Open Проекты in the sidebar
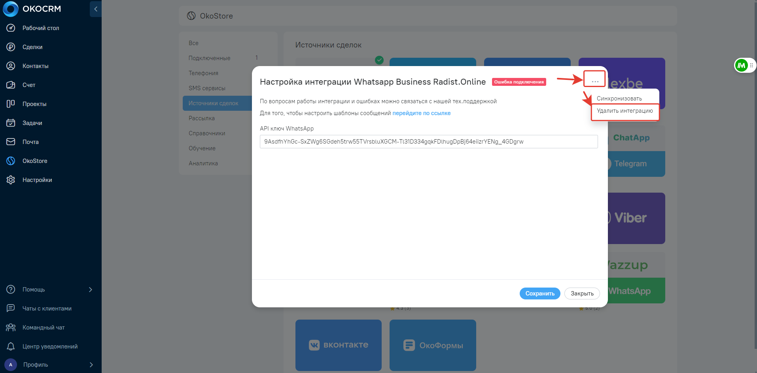757x373 pixels. tap(34, 104)
